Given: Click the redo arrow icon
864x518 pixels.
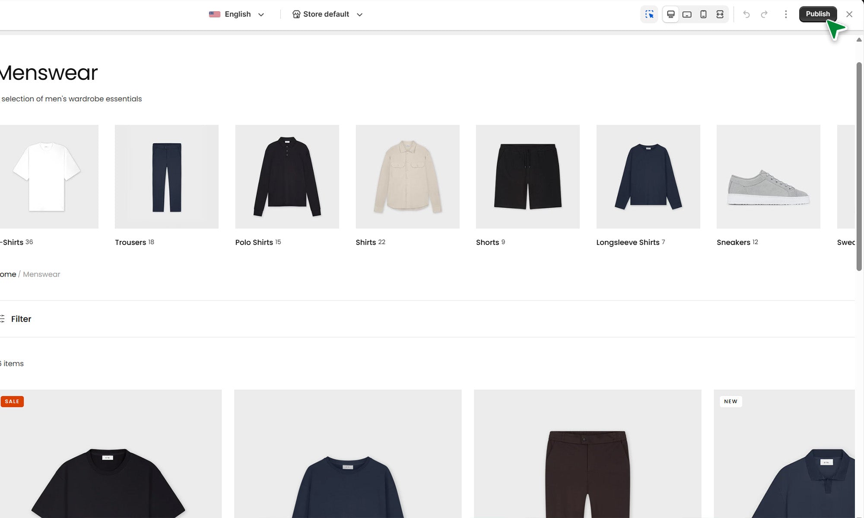Looking at the screenshot, I should coord(764,14).
